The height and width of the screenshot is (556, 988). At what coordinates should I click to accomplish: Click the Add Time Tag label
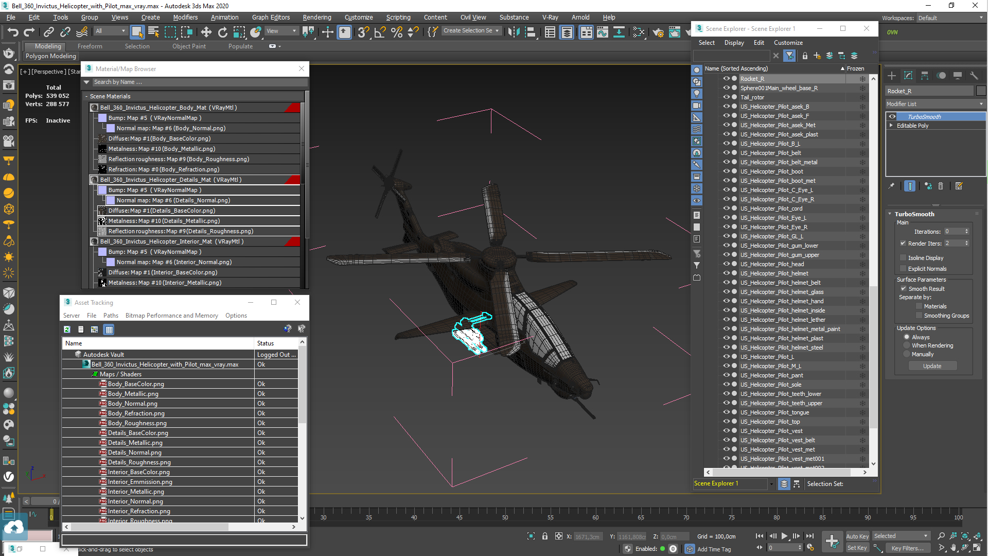[x=714, y=549]
